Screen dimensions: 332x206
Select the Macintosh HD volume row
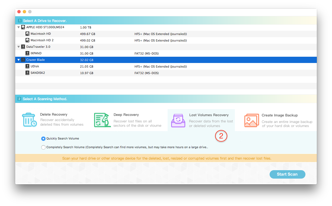tap(166, 34)
